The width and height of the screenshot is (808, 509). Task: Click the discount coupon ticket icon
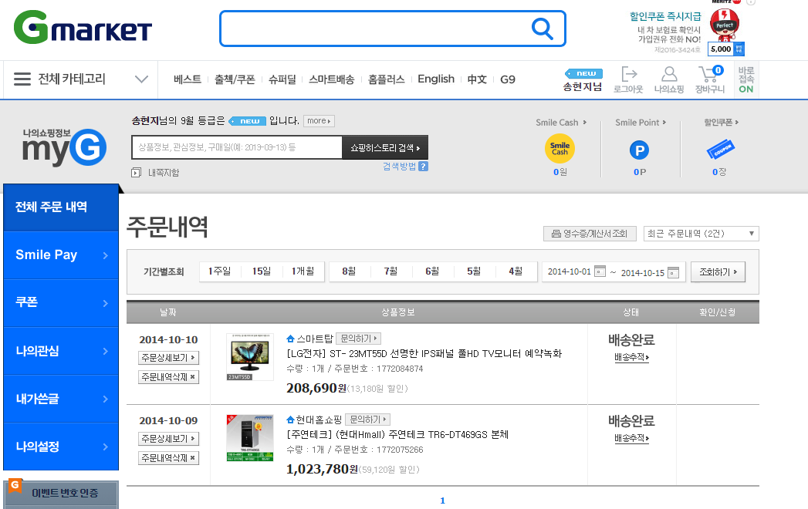[719, 149]
